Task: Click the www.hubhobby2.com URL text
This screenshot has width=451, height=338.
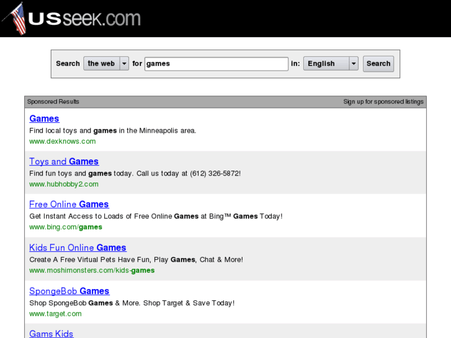Action: point(64,184)
